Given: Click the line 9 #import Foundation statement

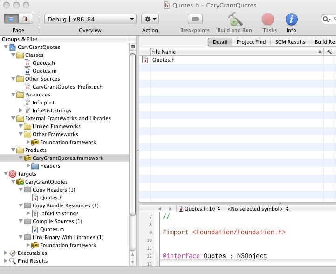Looking at the screenshot, I should 224,232.
